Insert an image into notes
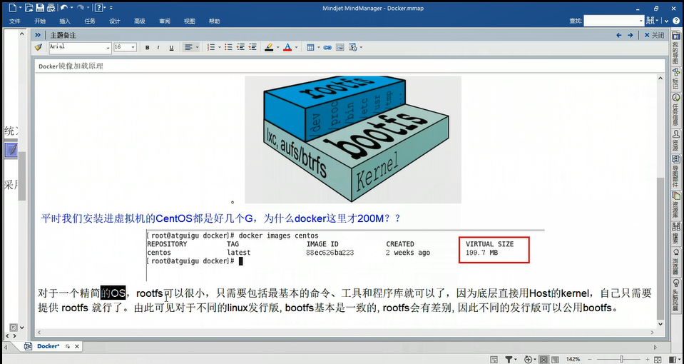This screenshot has width=684, height=364. [340, 47]
